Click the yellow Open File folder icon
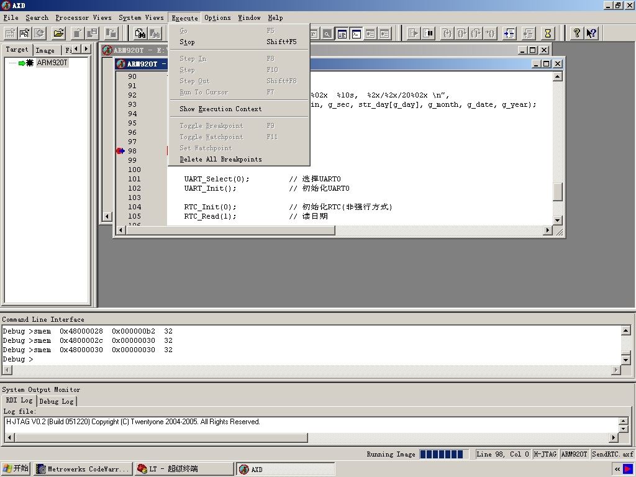This screenshot has height=477, width=636. point(59,34)
